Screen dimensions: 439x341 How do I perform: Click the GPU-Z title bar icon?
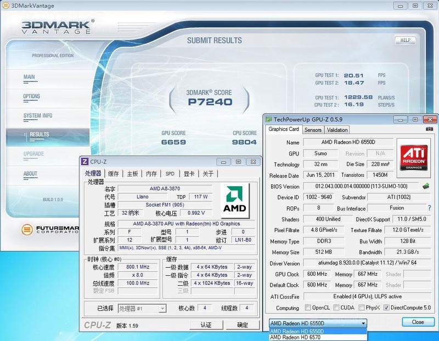(268, 119)
